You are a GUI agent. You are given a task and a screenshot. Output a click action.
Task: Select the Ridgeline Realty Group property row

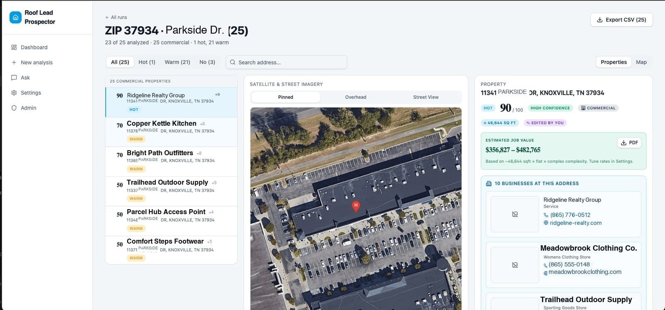point(171,102)
